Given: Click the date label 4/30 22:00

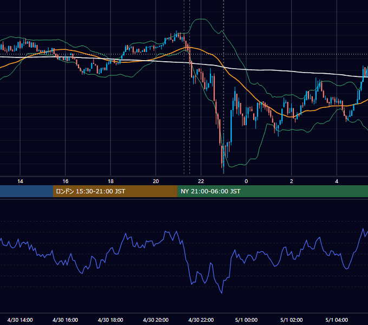Looking at the screenshot, I should 201,320.
